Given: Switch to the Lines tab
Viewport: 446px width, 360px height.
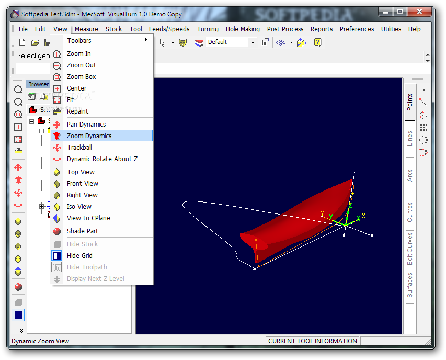Looking at the screenshot, I should coord(409,139).
